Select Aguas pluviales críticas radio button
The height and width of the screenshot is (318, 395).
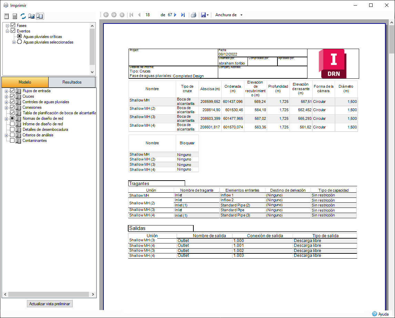(19, 36)
